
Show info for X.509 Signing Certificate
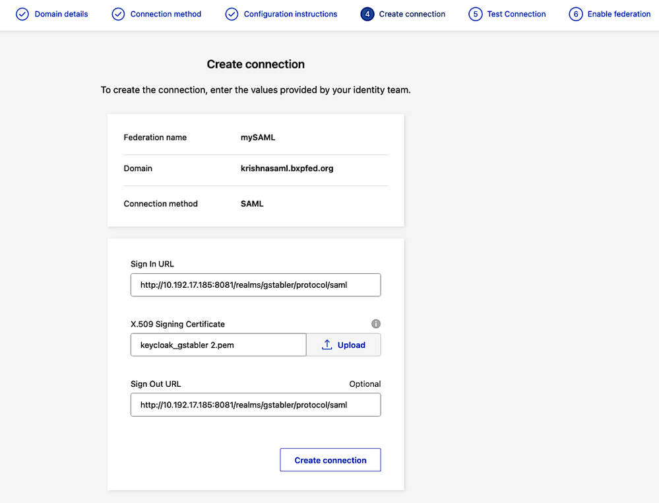coord(376,324)
